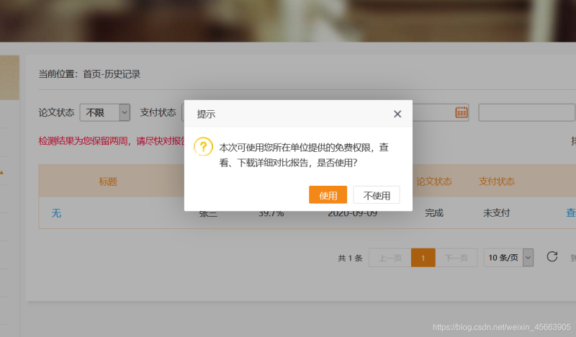Go to 下一页 next page
Screen dimensions: 576x337
click(x=456, y=258)
